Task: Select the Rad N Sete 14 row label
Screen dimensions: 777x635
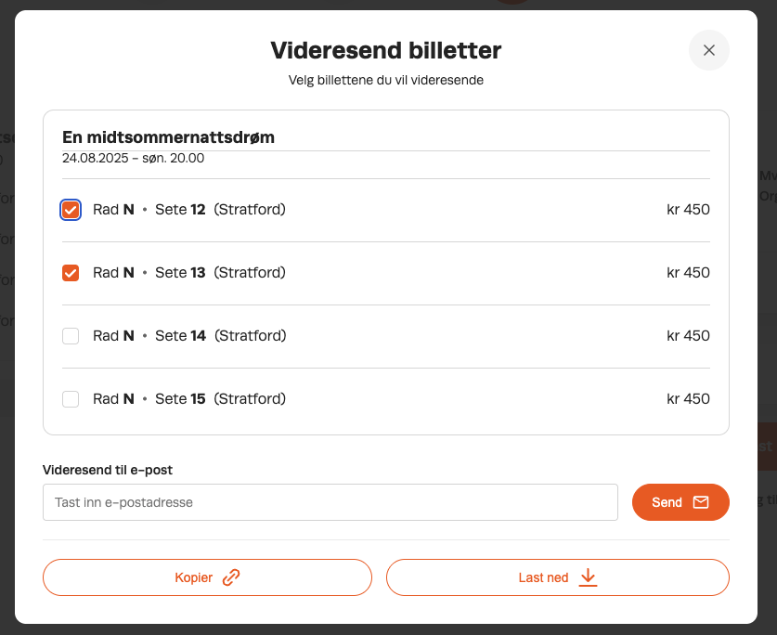Action: click(x=189, y=335)
